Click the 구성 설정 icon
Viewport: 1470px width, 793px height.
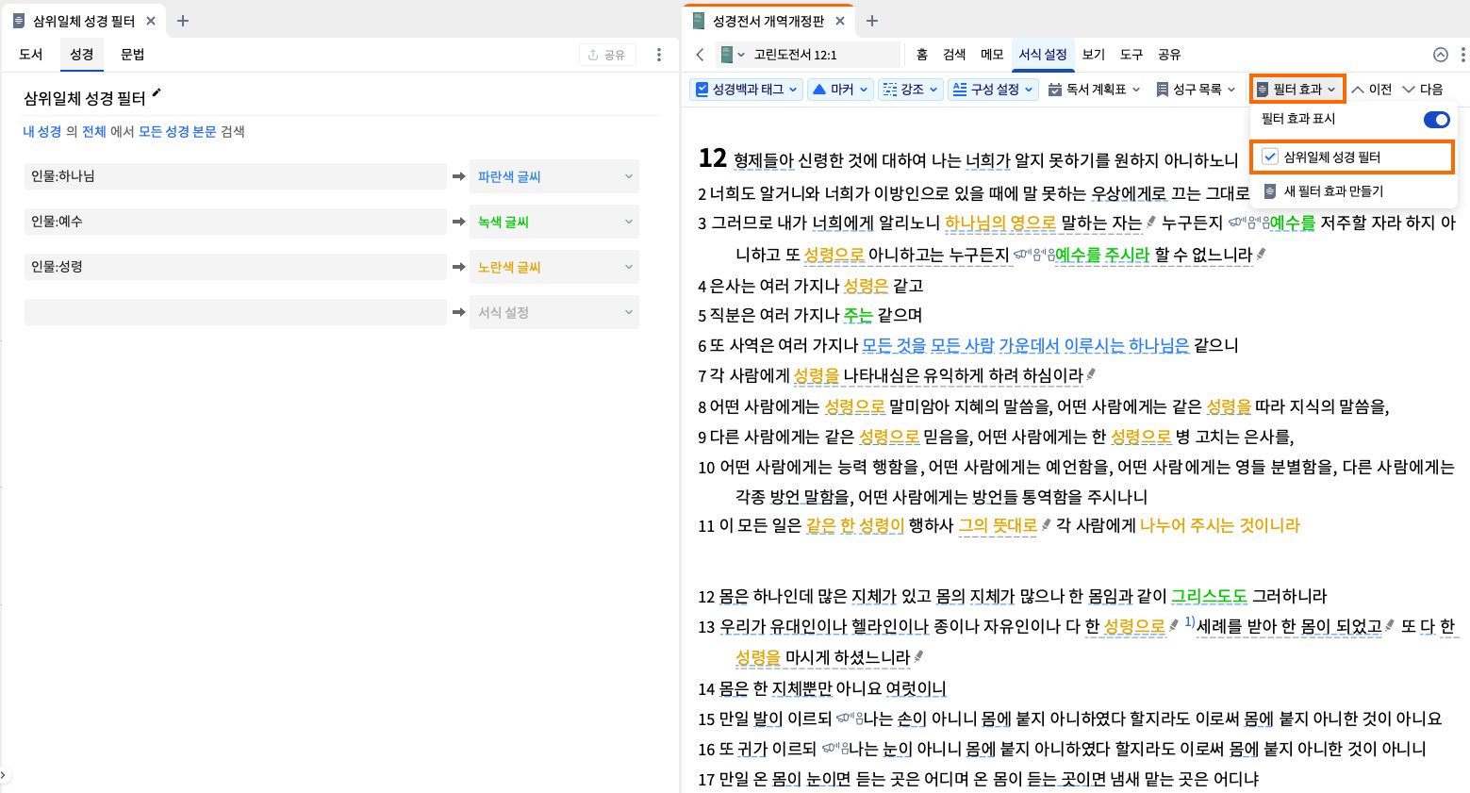(x=959, y=90)
